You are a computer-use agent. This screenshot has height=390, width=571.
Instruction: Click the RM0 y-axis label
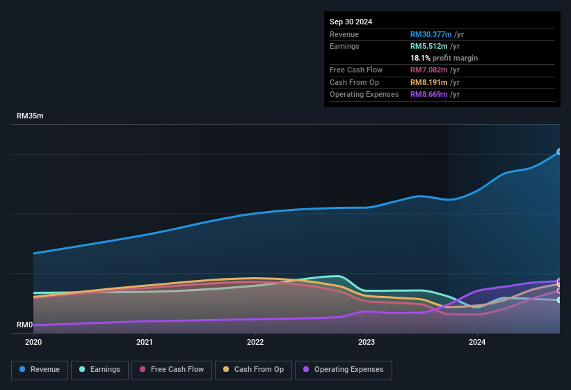(x=25, y=325)
